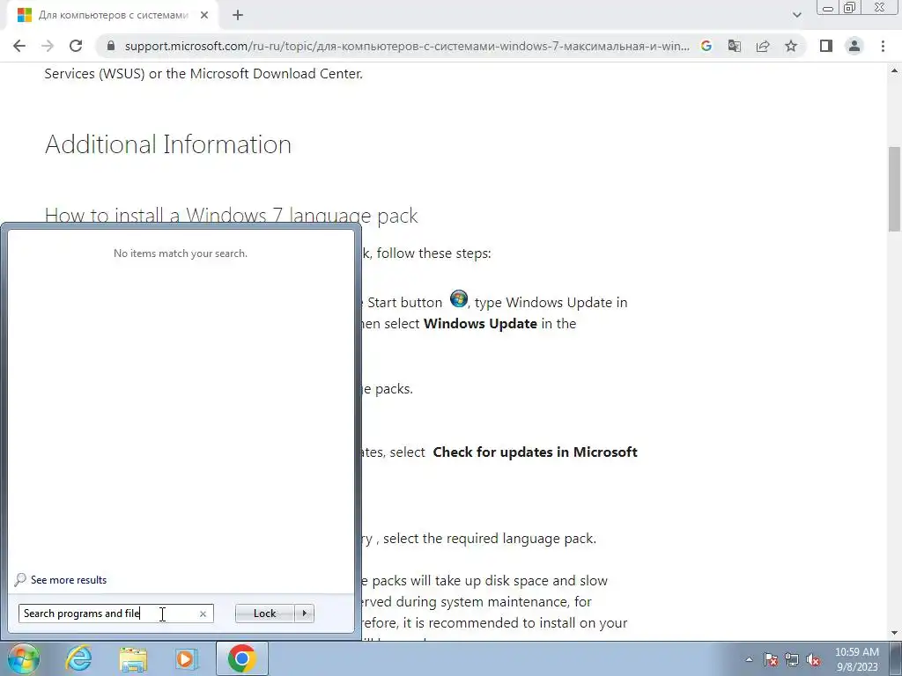This screenshot has width=902, height=676.
Task: Click the Start menu search field
Action: tap(115, 614)
